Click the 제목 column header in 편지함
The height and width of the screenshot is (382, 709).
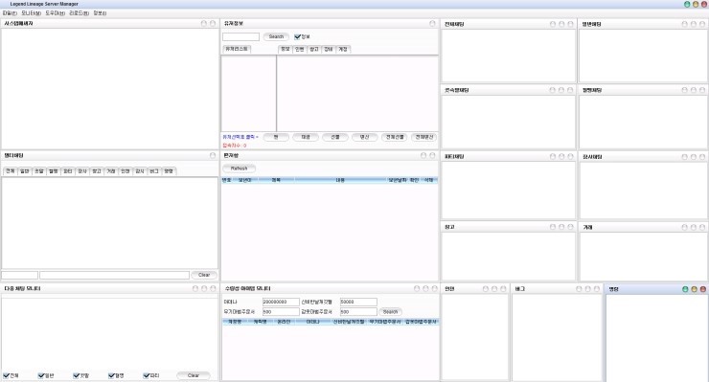click(x=276, y=180)
